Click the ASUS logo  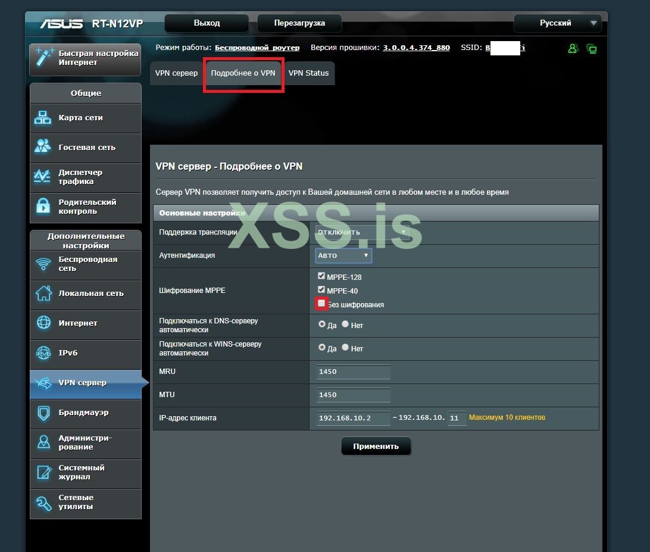[62, 24]
